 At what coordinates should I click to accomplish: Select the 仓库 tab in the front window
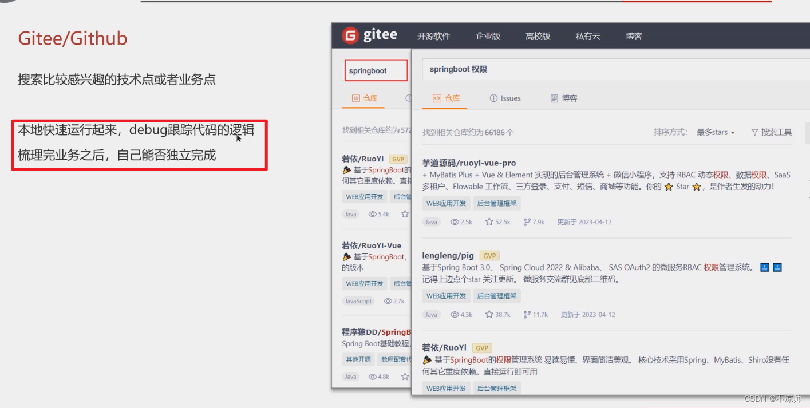(x=446, y=98)
